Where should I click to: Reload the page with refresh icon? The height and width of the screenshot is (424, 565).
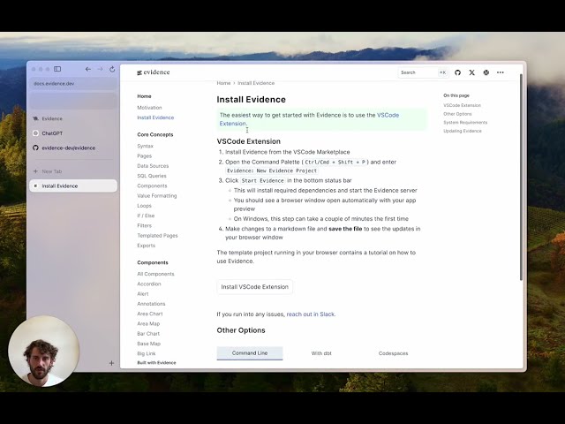112,69
